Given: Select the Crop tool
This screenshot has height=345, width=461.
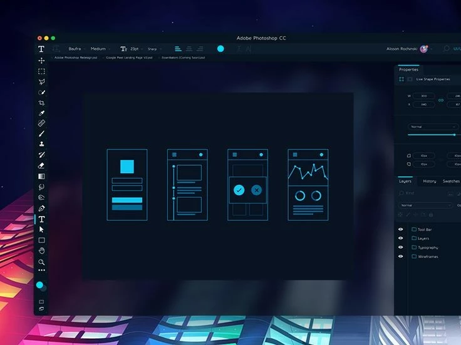Looking at the screenshot, I should 41,102.
